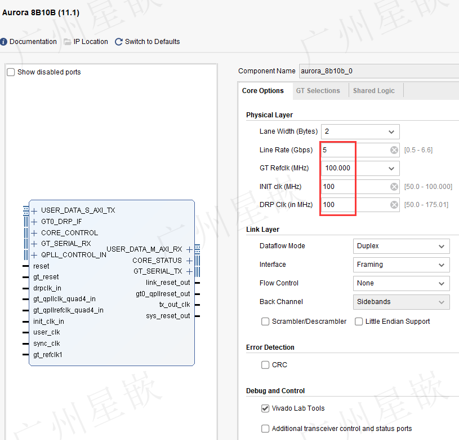Expand the QPLL_CONTROL_IN interface plus icon

pos(34,255)
